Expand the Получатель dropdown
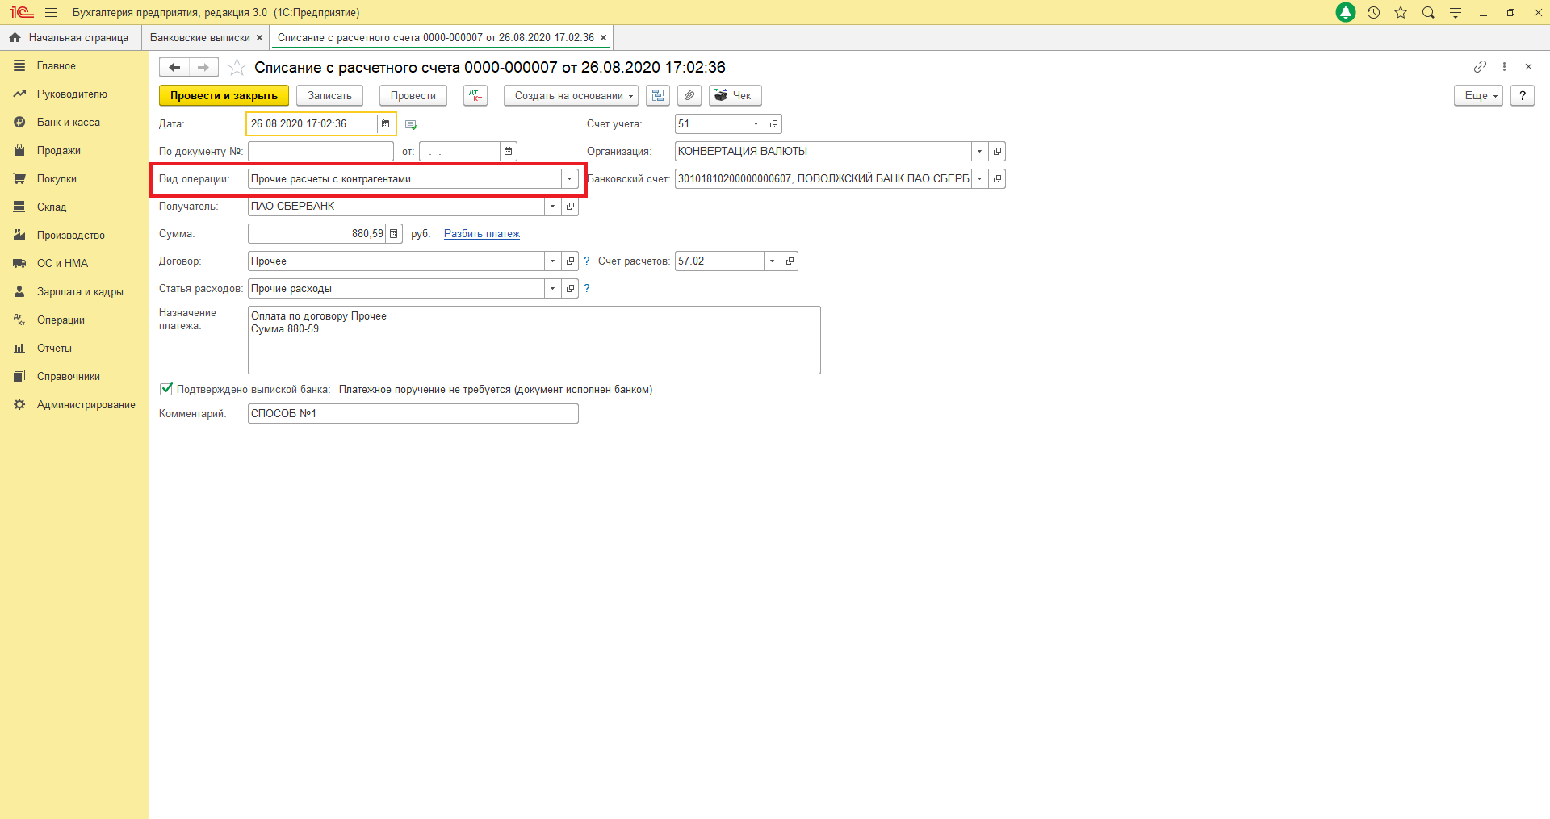 552,207
